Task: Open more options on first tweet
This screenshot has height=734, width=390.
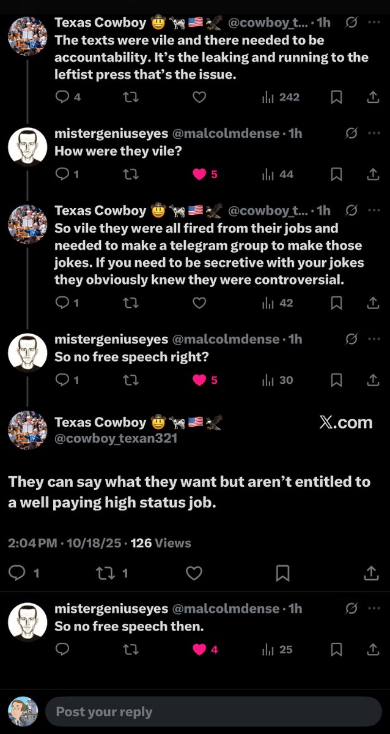Action: coord(374,23)
